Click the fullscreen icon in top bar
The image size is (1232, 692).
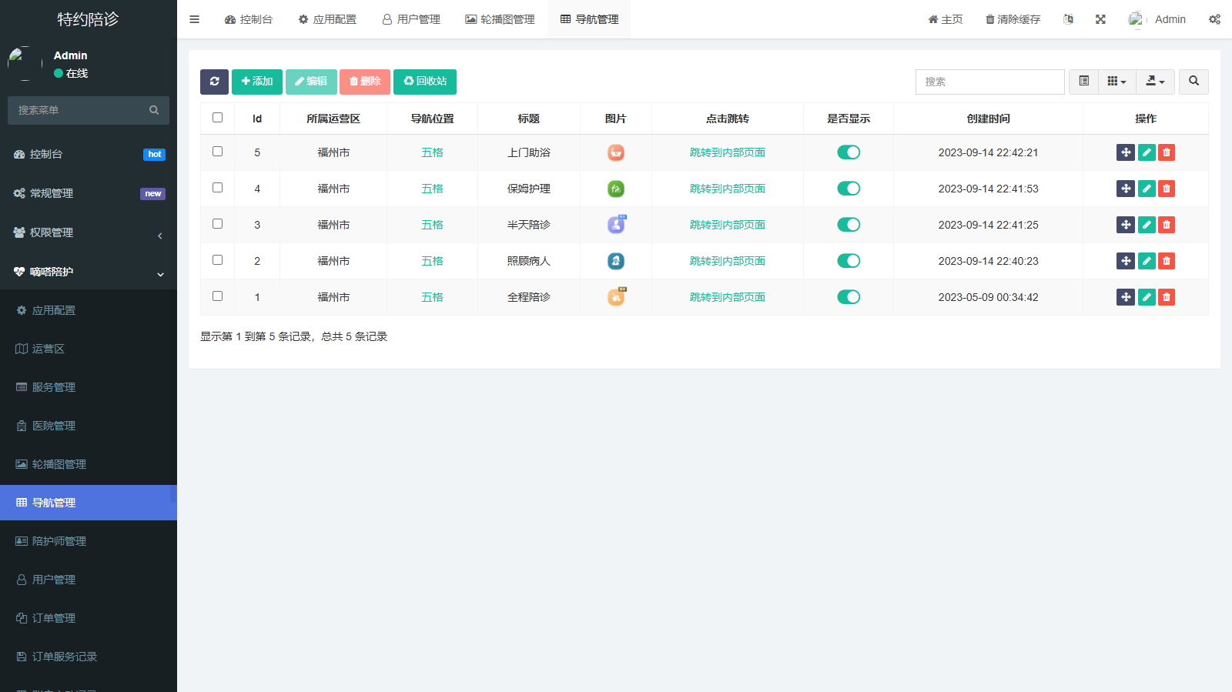1100,19
